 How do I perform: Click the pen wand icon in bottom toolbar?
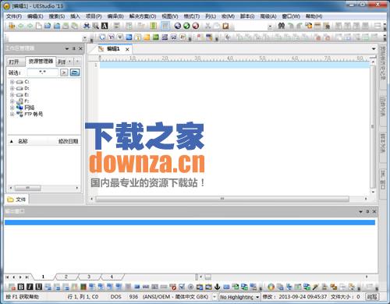[315, 287]
